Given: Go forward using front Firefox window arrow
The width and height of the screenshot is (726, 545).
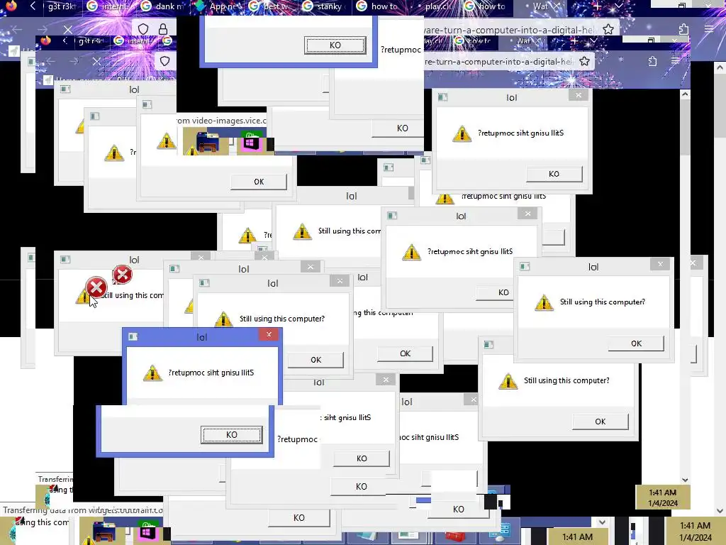Looking at the screenshot, I should (43, 30).
